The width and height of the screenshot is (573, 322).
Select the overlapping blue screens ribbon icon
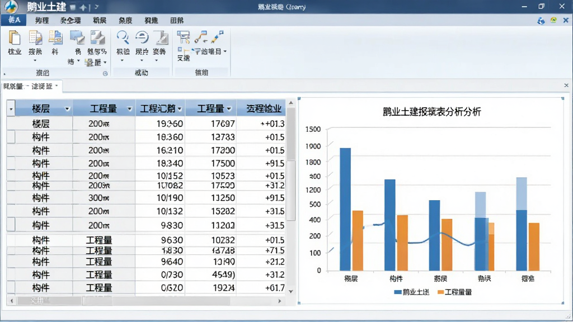point(77,38)
